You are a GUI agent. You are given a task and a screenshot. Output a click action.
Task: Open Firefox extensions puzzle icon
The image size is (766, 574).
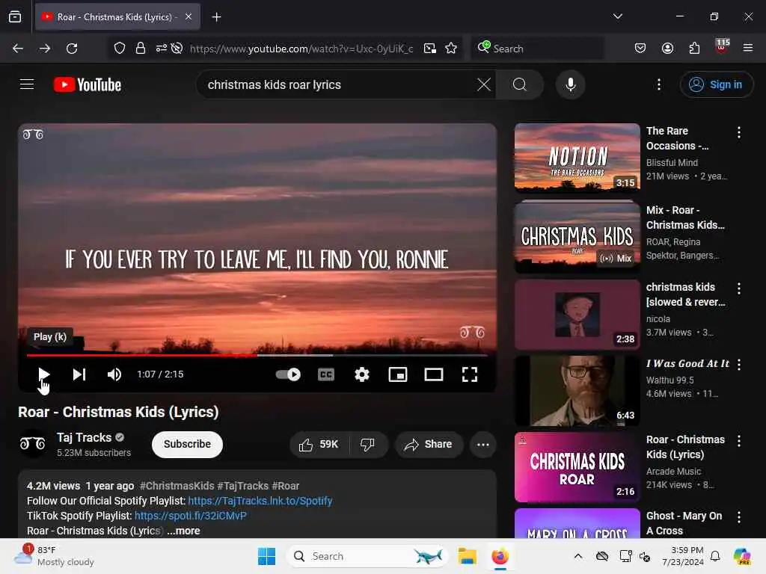[x=694, y=48]
